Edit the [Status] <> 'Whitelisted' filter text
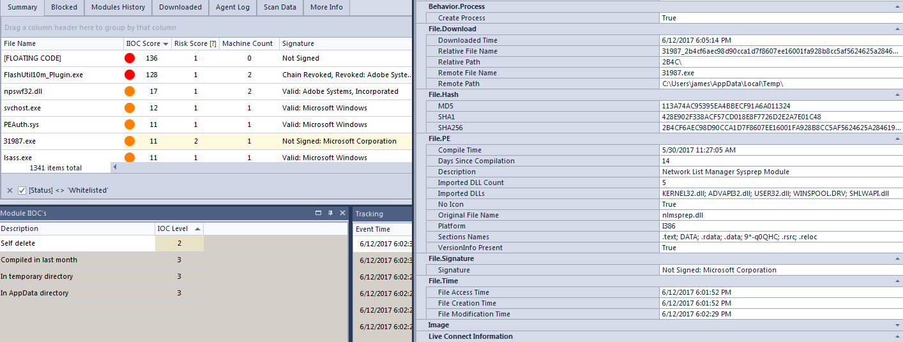This screenshot has height=342, width=903. [68, 190]
